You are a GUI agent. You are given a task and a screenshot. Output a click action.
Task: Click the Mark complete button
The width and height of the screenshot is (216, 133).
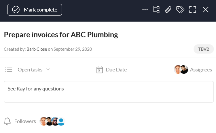pos(35,10)
